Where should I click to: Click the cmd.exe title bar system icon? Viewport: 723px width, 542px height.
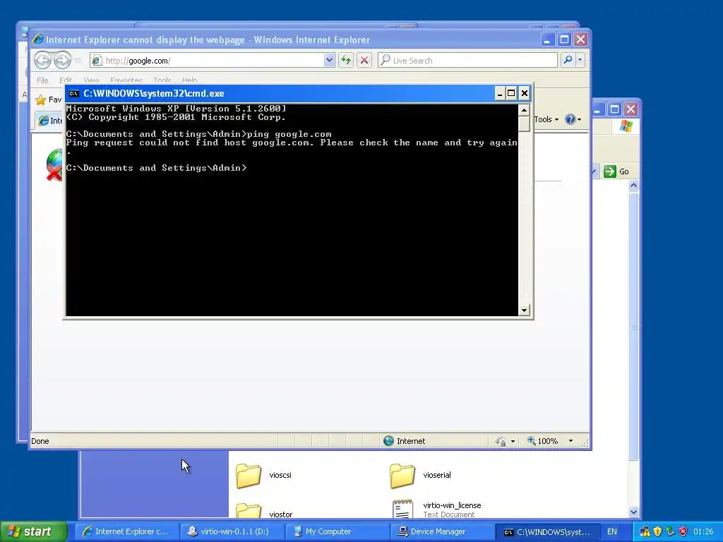pyautogui.click(x=73, y=94)
